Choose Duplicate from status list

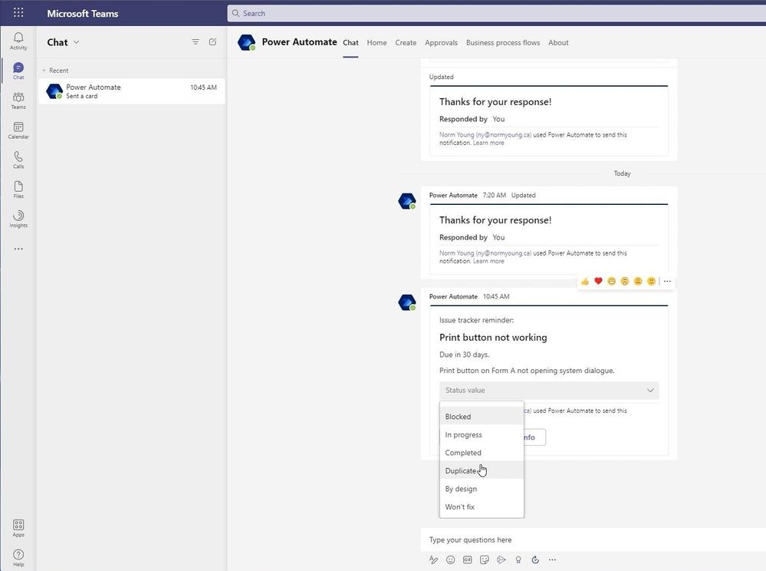[482, 470]
